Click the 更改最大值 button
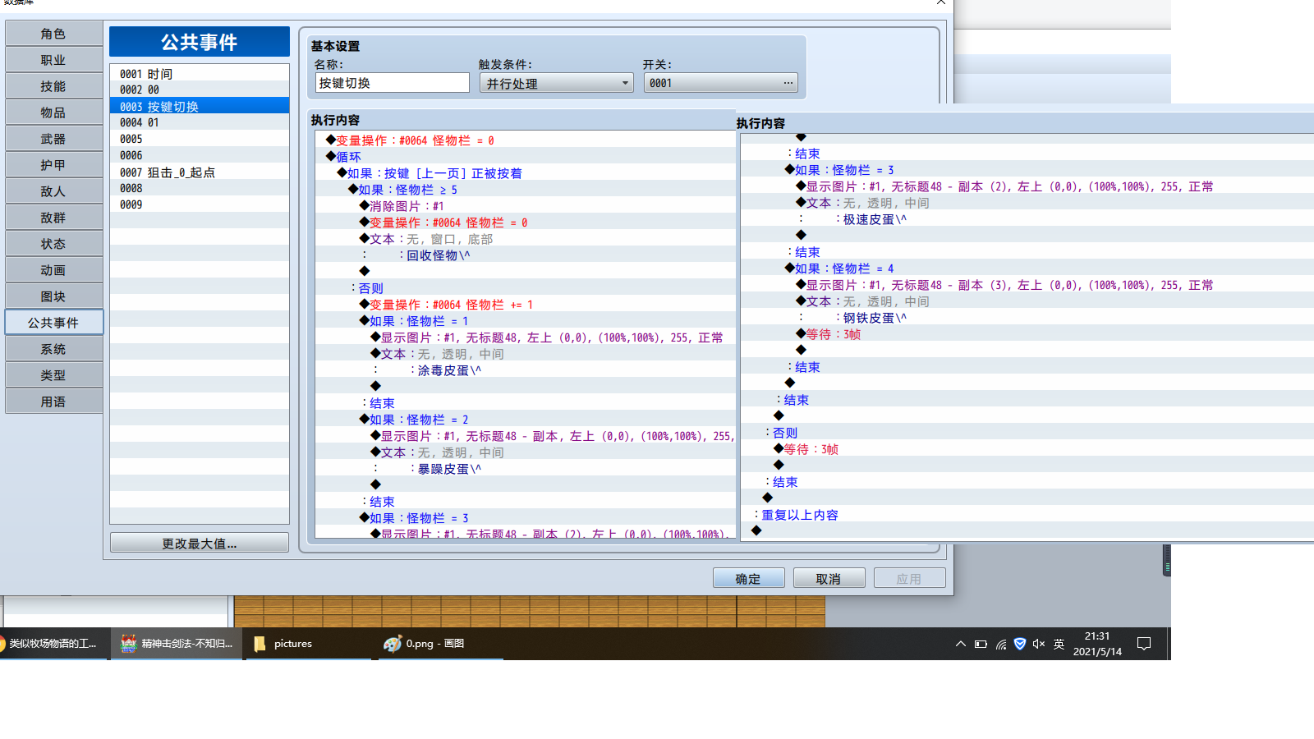The height and width of the screenshot is (739, 1314). pyautogui.click(x=200, y=544)
